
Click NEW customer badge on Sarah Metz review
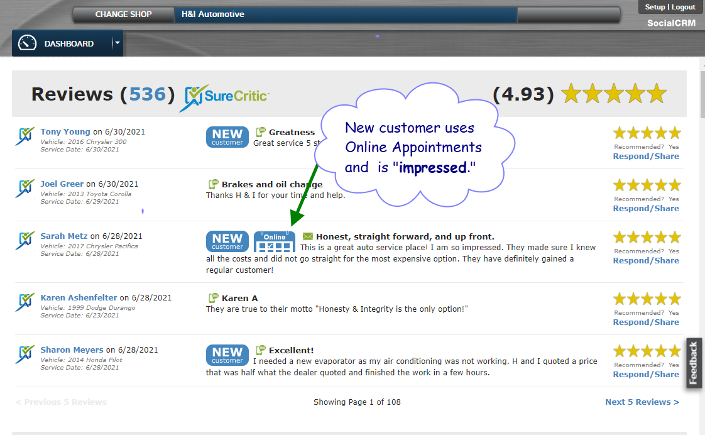[x=227, y=241]
